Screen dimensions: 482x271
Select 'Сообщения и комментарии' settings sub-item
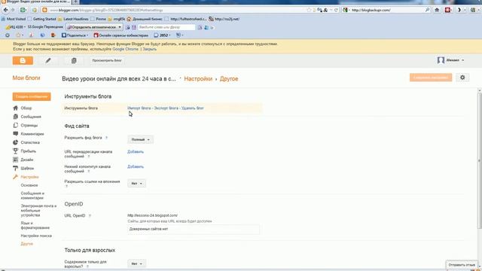tap(32, 196)
